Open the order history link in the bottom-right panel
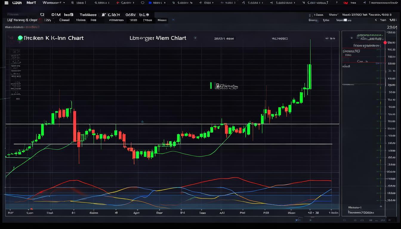This screenshot has width=401, height=229. pos(361,213)
